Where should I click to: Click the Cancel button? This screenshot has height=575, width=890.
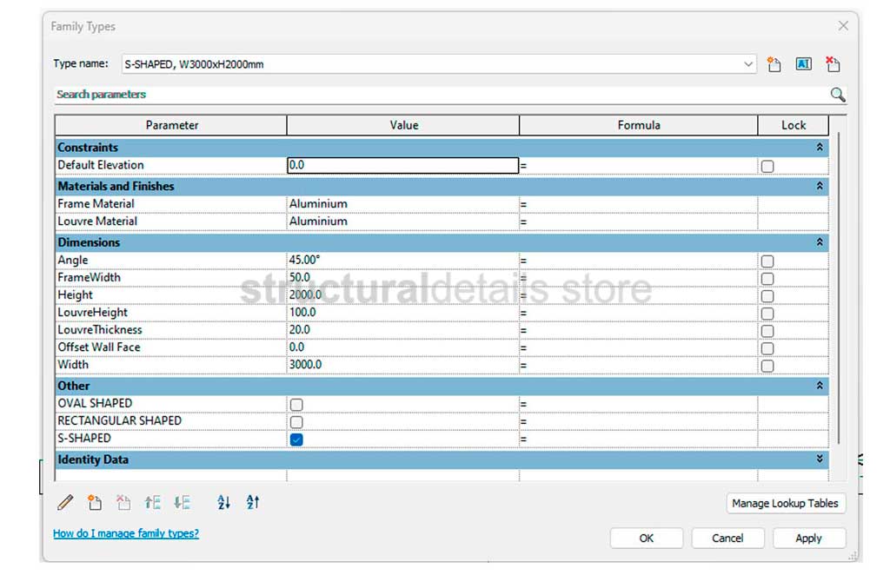pos(727,539)
